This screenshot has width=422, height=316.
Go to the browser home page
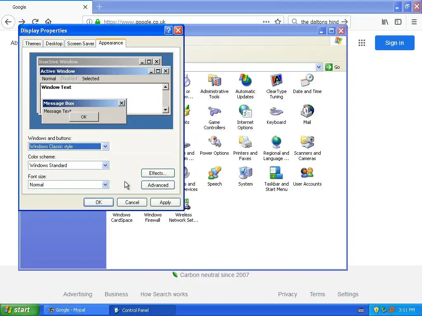48,22
